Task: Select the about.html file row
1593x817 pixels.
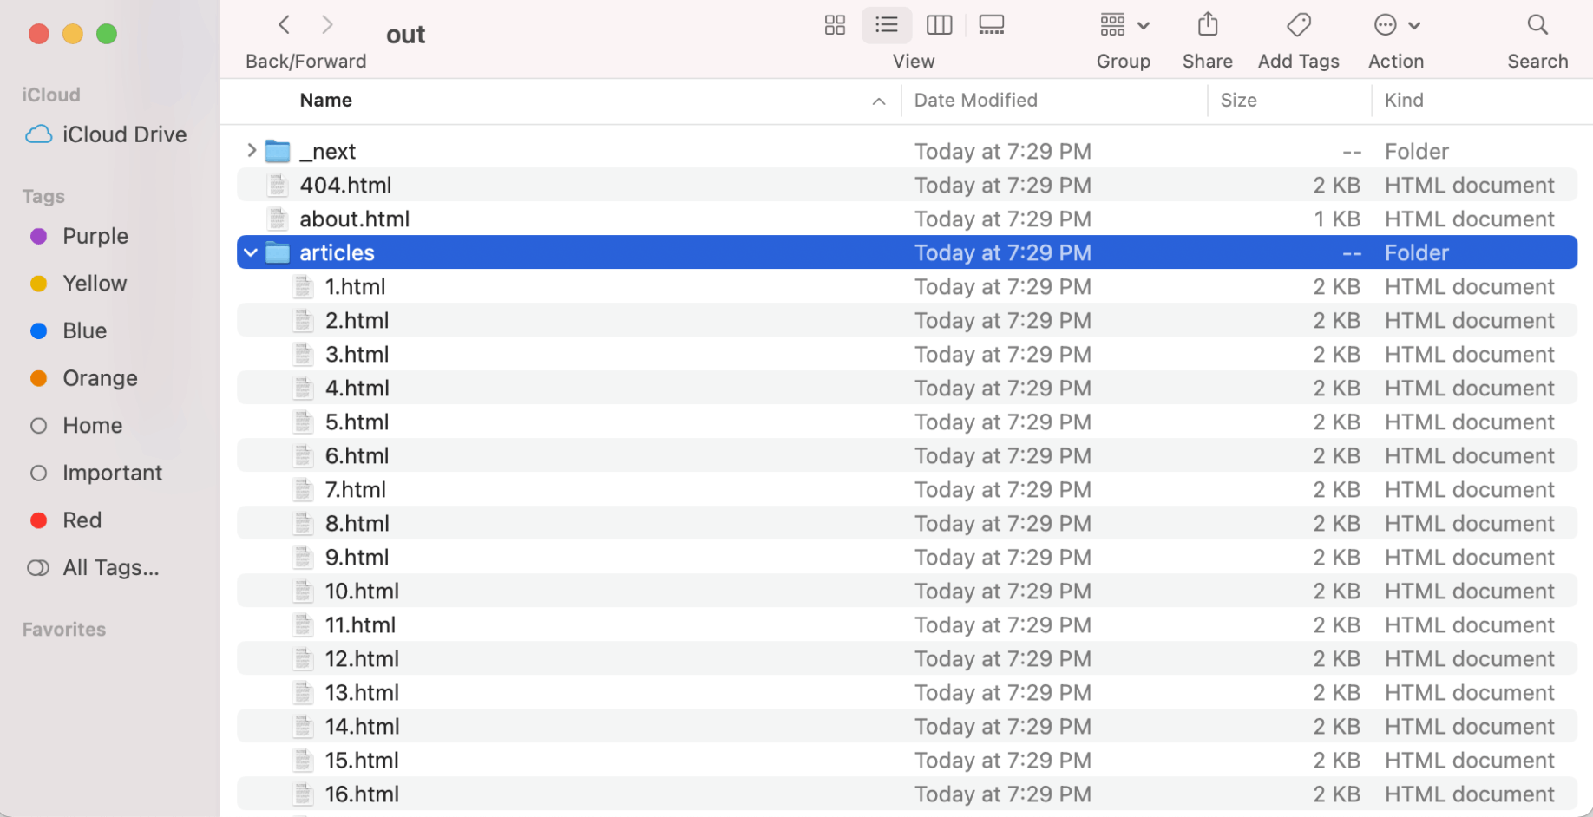Action: click(354, 219)
